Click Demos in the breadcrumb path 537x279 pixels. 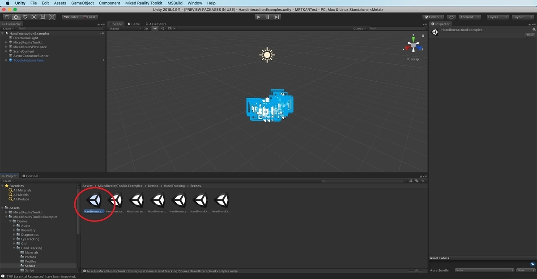click(x=153, y=186)
